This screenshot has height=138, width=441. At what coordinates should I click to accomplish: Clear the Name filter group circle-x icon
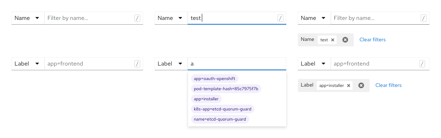tap(345, 40)
